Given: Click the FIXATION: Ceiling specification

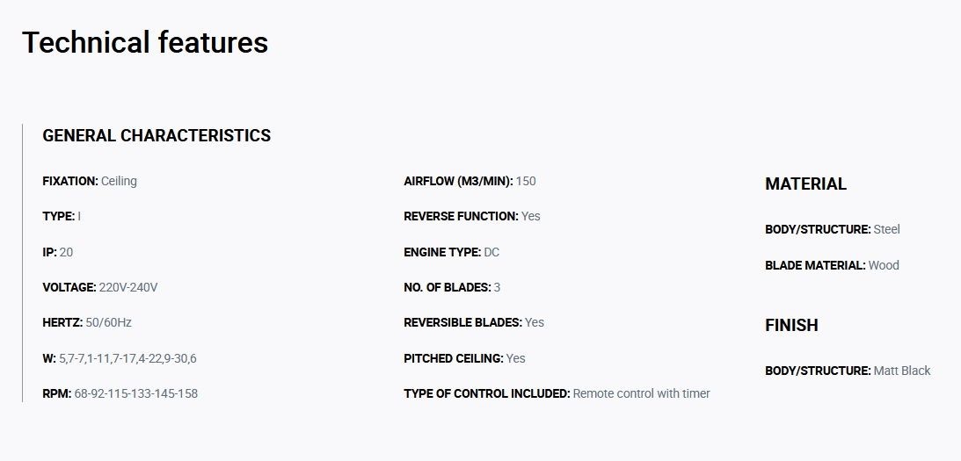Looking at the screenshot, I should [x=90, y=181].
